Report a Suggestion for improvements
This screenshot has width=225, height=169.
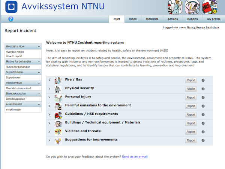[191, 140]
